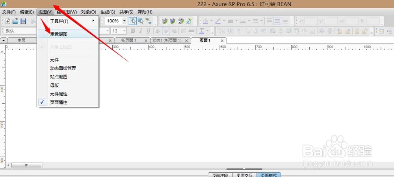Choose 动态面板管理 in the view menu
This screenshot has width=394, height=177.
[68, 68]
